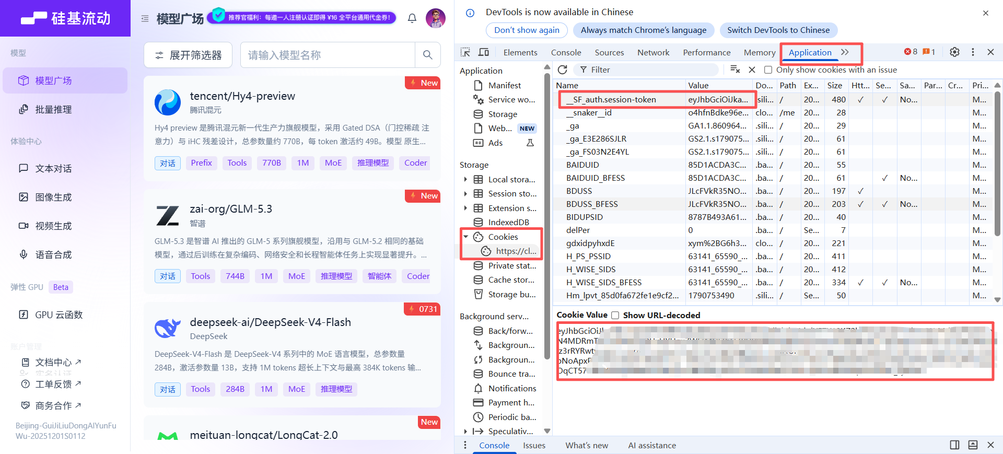Delete selected cookie with the X icon
The image size is (1003, 454).
pyautogui.click(x=752, y=69)
